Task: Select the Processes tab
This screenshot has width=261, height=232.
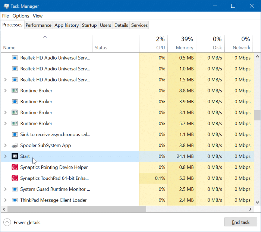Action: (x=12, y=25)
